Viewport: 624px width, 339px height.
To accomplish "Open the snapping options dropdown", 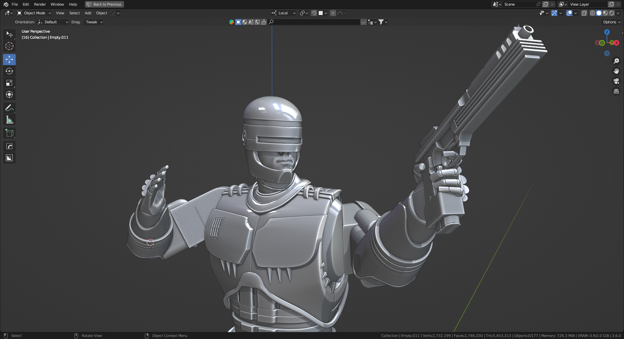I will (323, 13).
